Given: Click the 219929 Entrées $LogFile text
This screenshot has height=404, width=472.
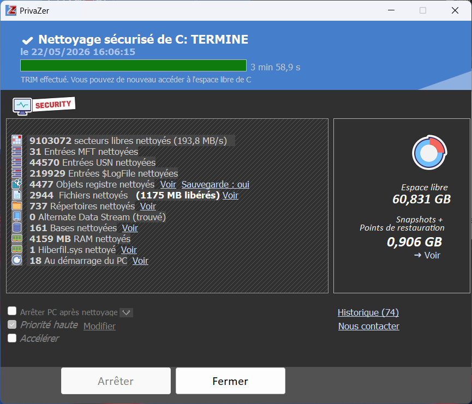Looking at the screenshot, I should (x=104, y=173).
